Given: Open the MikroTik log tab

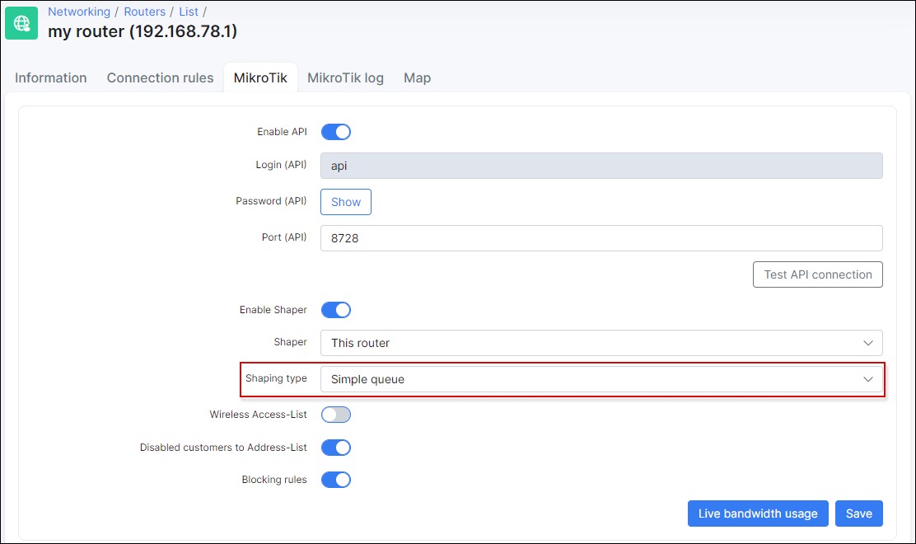Looking at the screenshot, I should point(345,77).
